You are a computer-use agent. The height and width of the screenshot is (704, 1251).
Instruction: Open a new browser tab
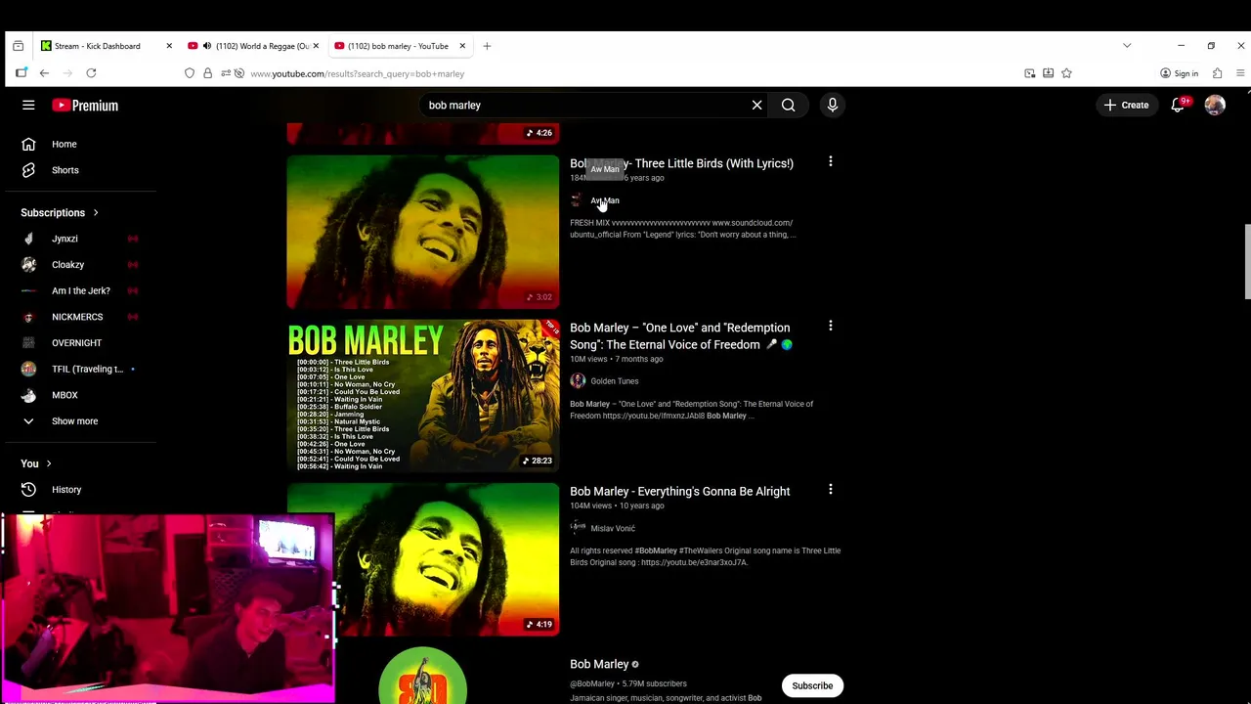[x=487, y=46]
